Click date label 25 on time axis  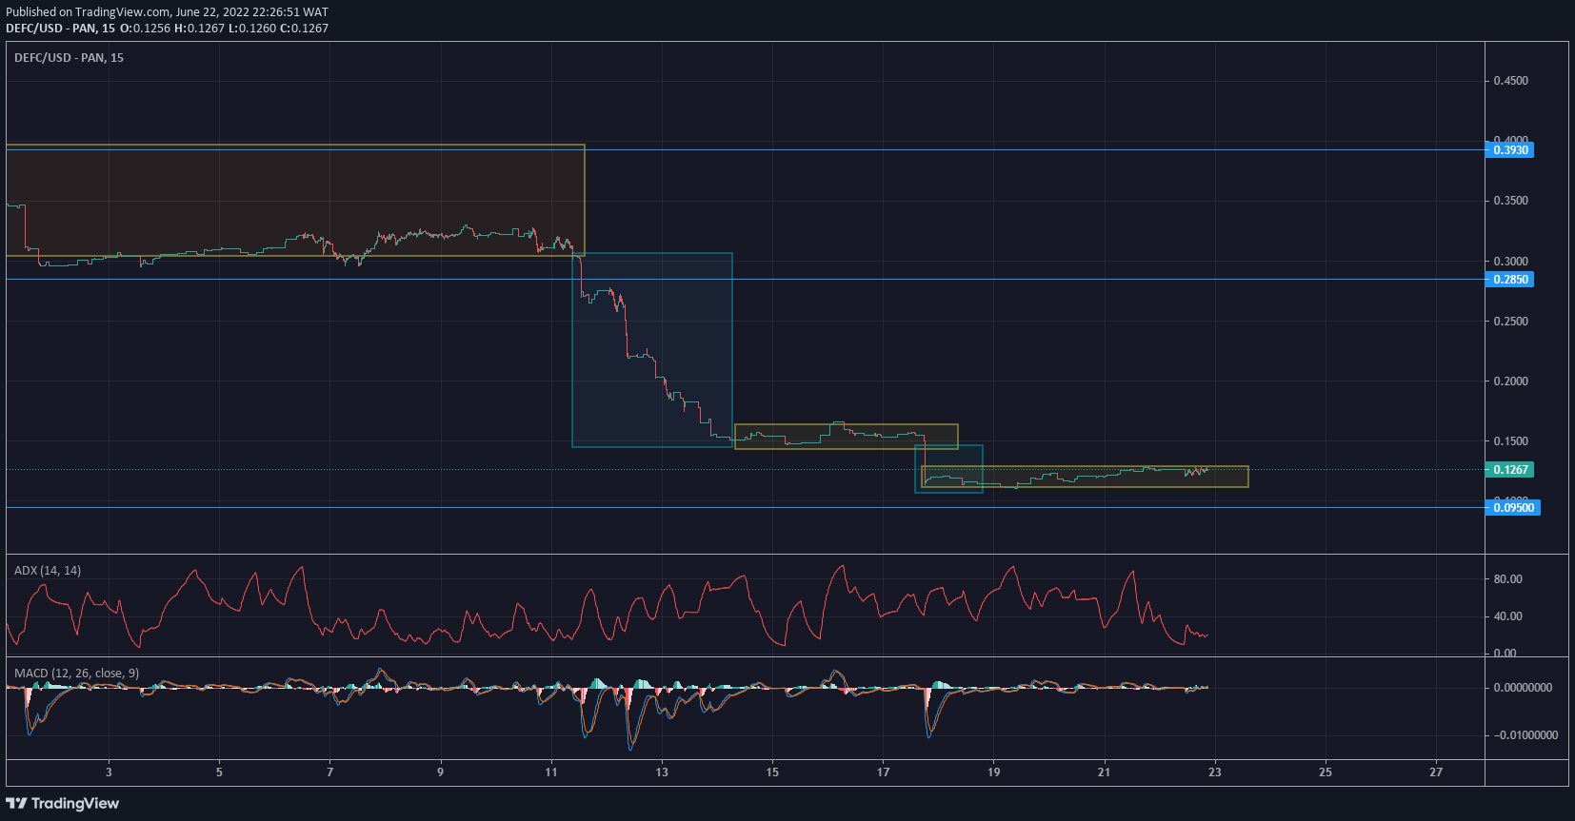tap(1326, 772)
